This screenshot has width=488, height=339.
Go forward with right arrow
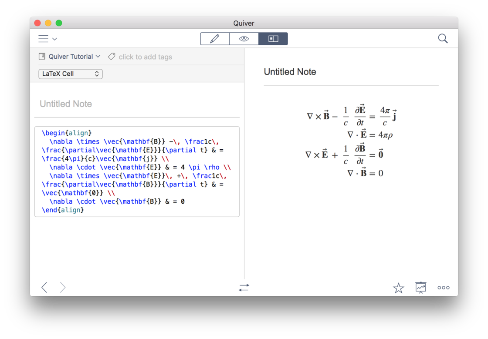click(x=63, y=287)
